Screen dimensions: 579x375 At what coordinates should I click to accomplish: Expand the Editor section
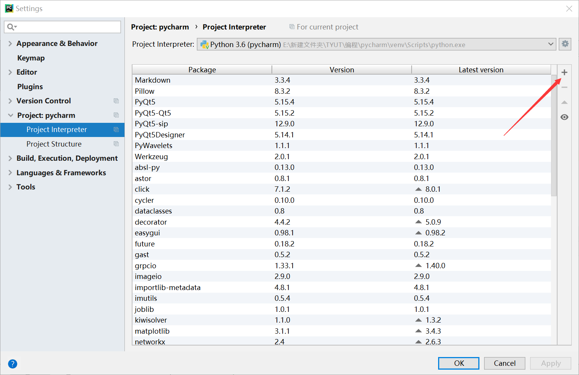pyautogui.click(x=10, y=72)
